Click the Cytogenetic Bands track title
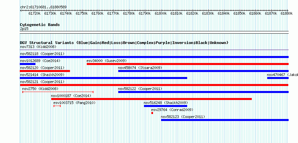Image resolution: width=298 pixels, height=143 pixels. click(40, 25)
